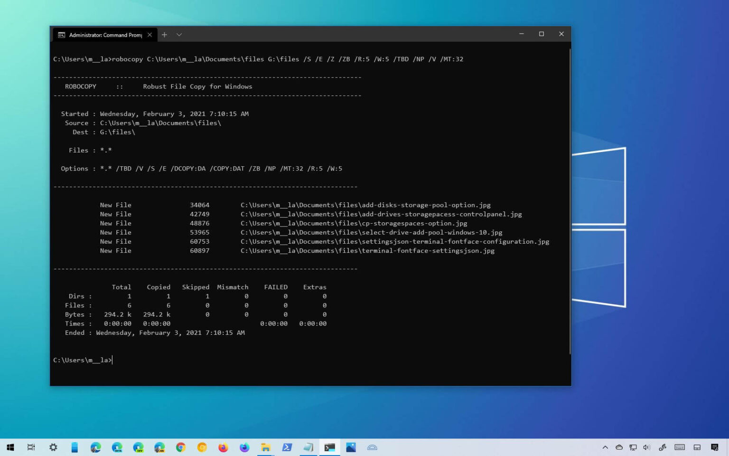Switch to Windows Terminal taskbar icon
The width and height of the screenshot is (729, 456).
coord(330,447)
